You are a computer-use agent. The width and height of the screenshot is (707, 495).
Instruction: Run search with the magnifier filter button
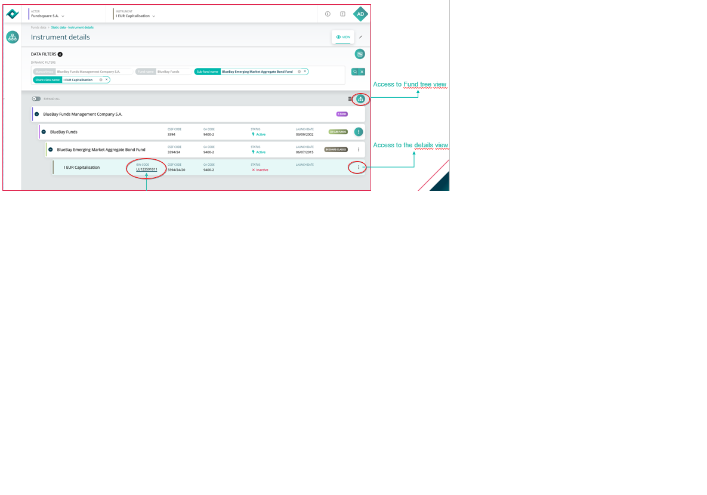coord(355,72)
